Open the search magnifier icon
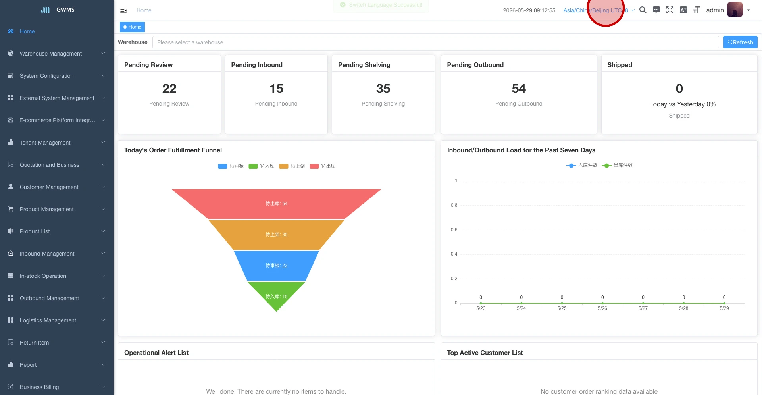762x395 pixels. (643, 10)
